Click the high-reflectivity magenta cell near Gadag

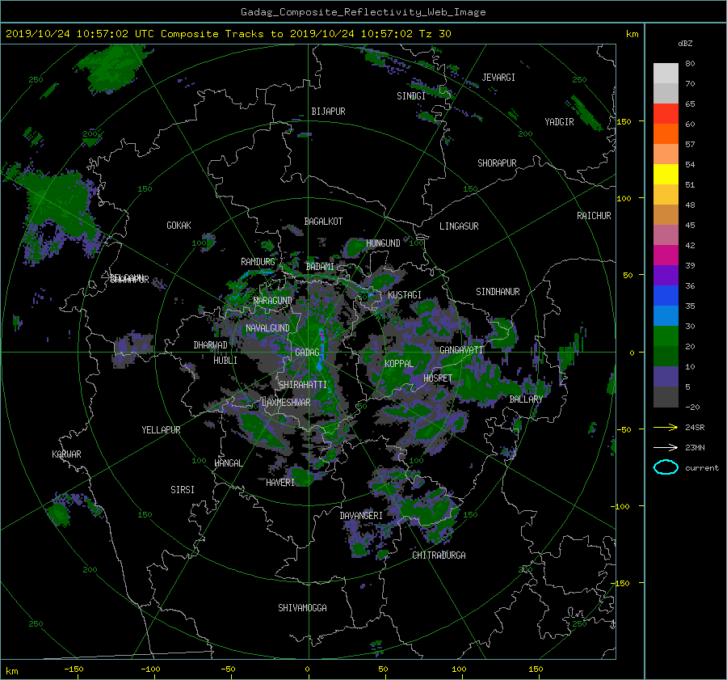click(321, 336)
